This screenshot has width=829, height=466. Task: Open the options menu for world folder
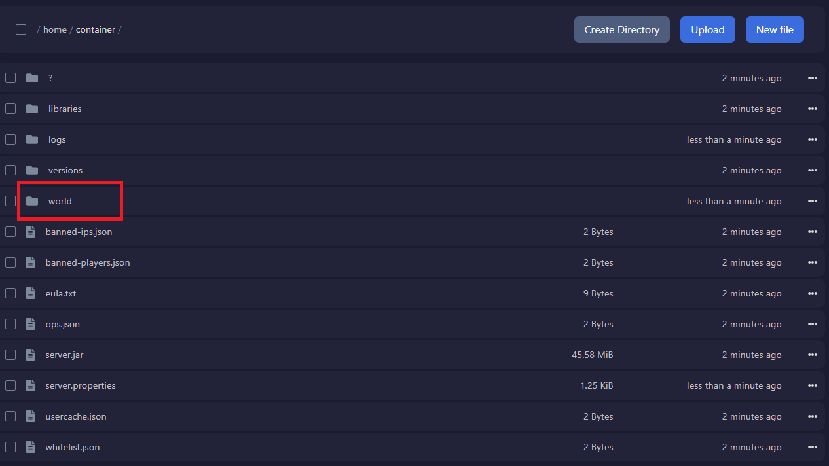[812, 201]
